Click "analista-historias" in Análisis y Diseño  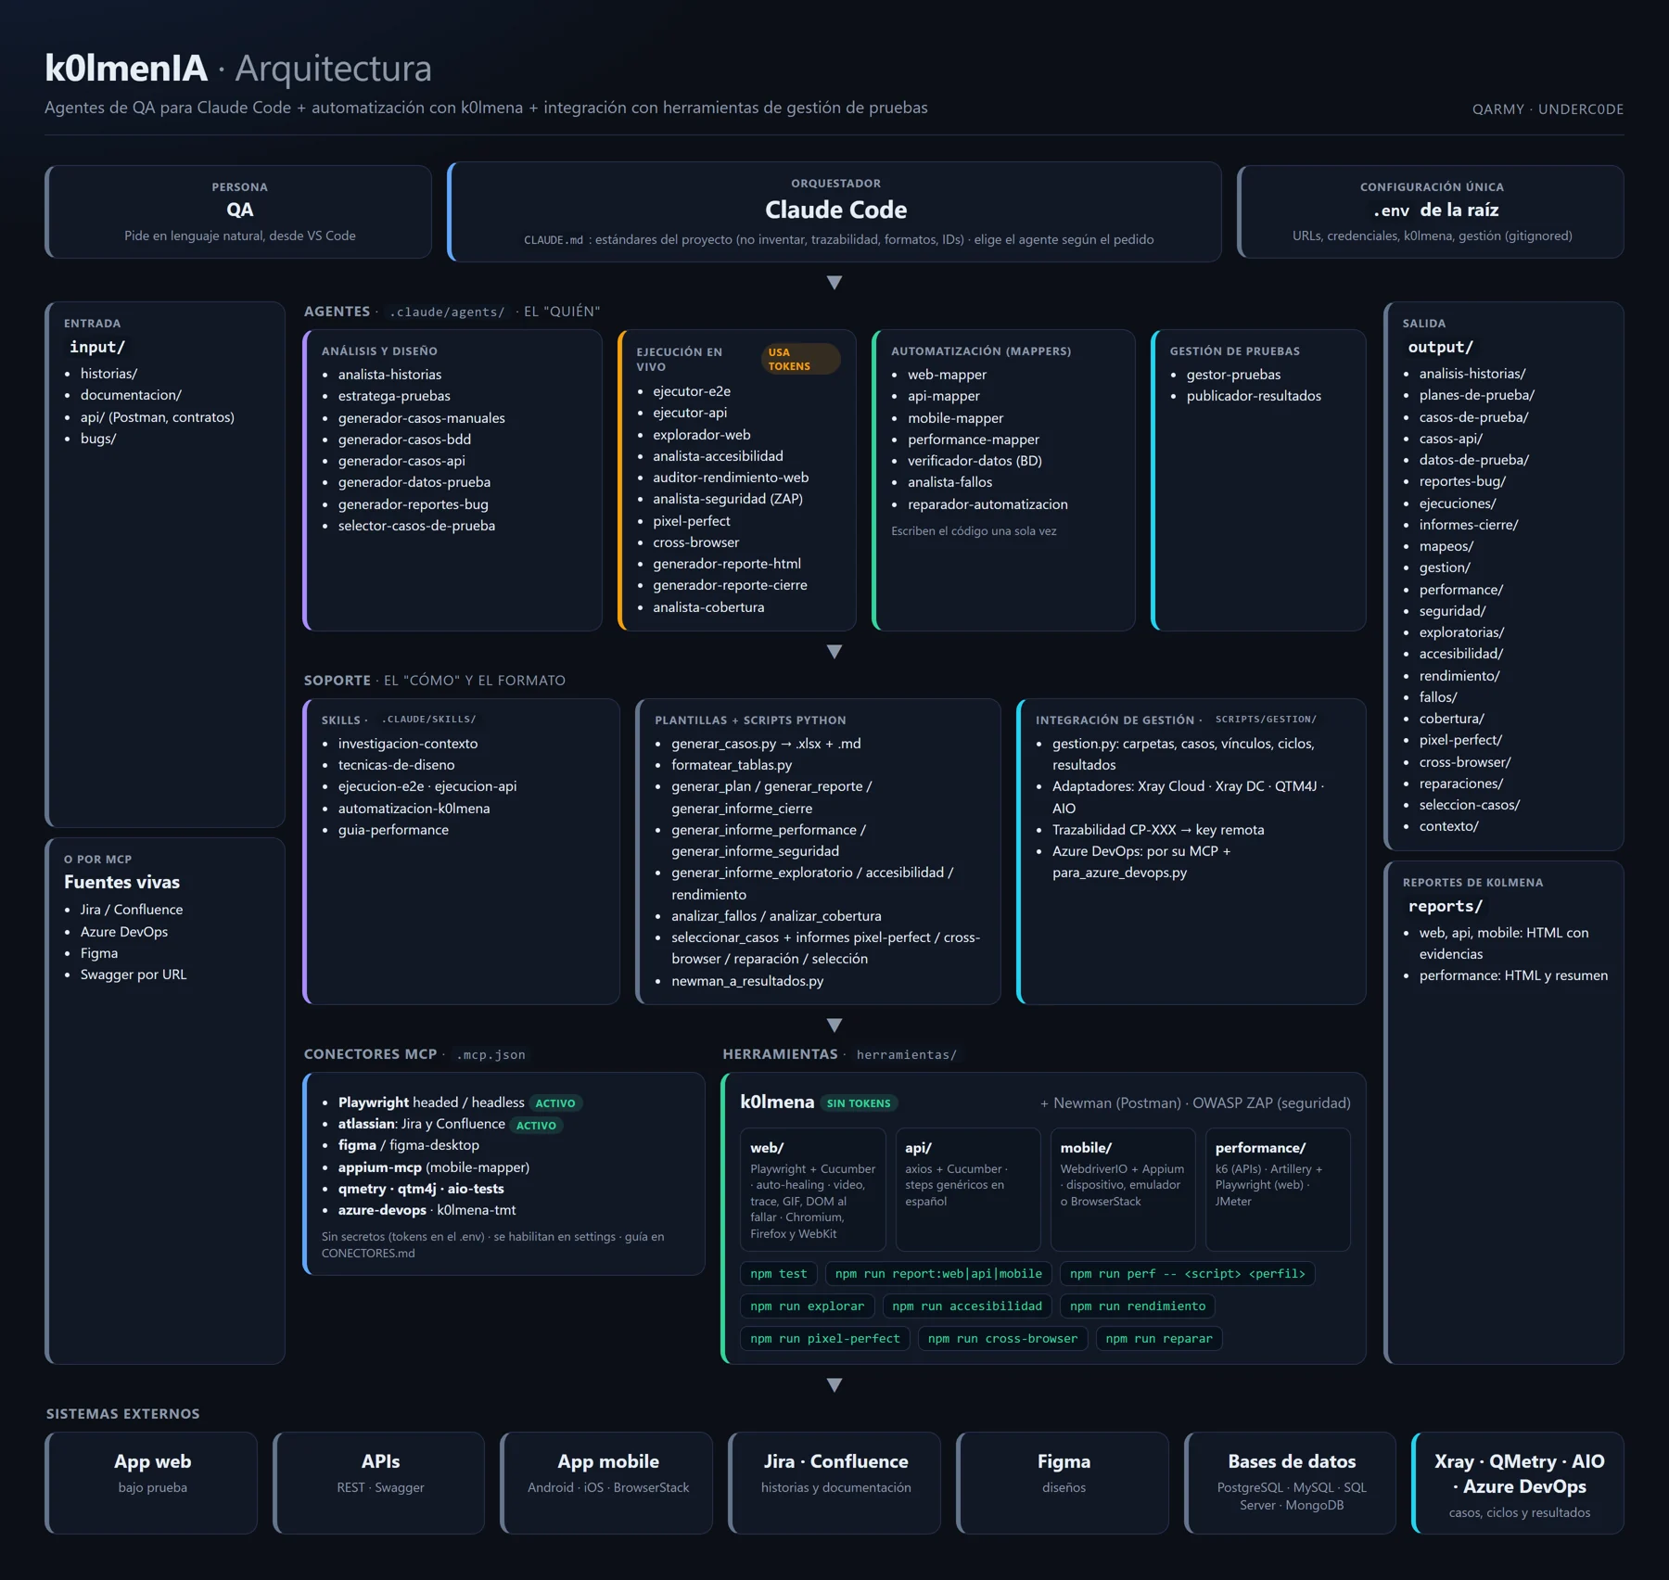(x=389, y=375)
